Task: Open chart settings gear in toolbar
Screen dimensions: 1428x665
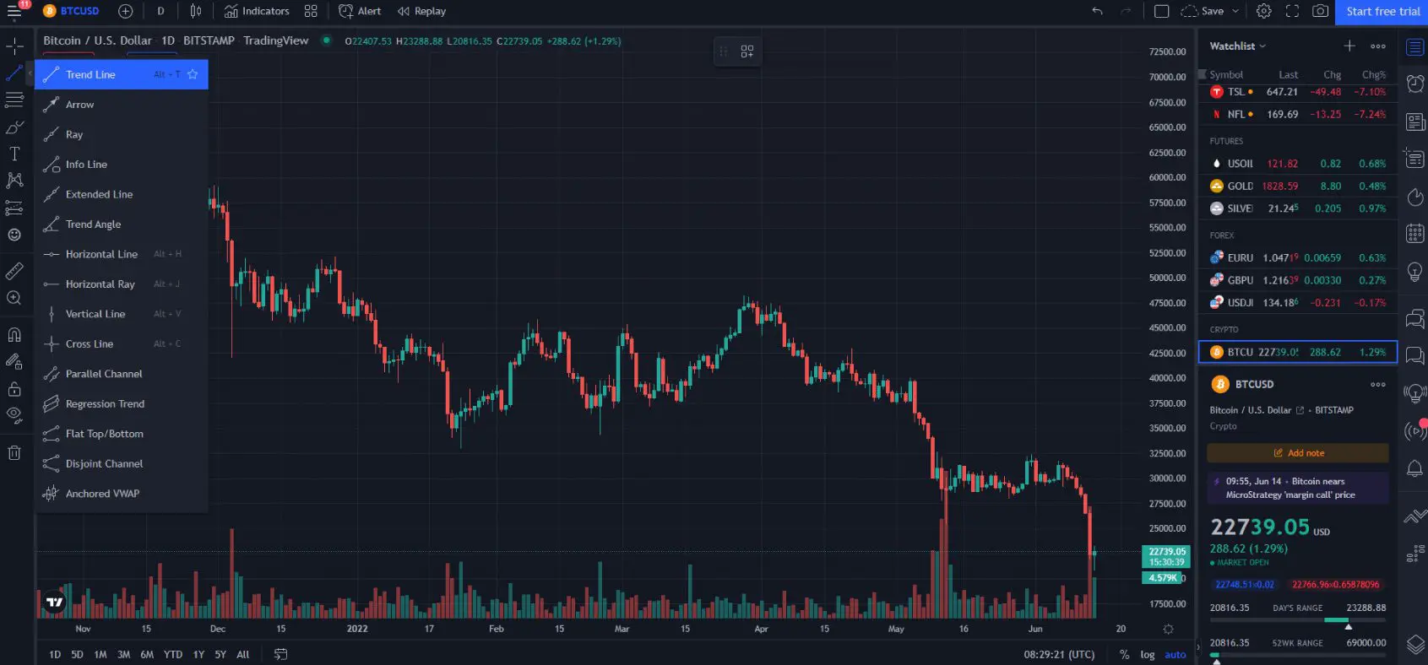Action: [1264, 11]
